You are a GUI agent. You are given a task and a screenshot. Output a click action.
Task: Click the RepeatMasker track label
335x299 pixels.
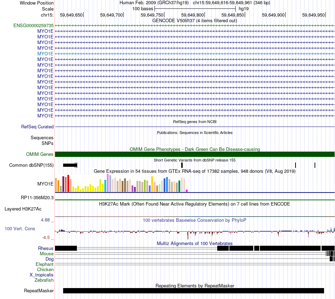pyautogui.click(x=39, y=291)
